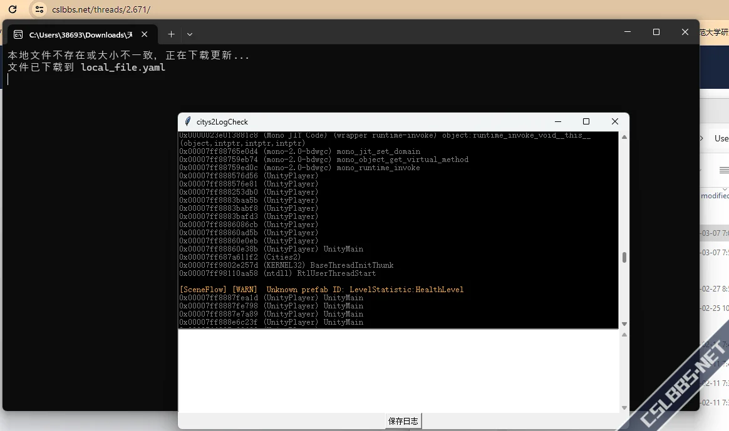
Task: Reload the browser page
Action: (x=13, y=9)
